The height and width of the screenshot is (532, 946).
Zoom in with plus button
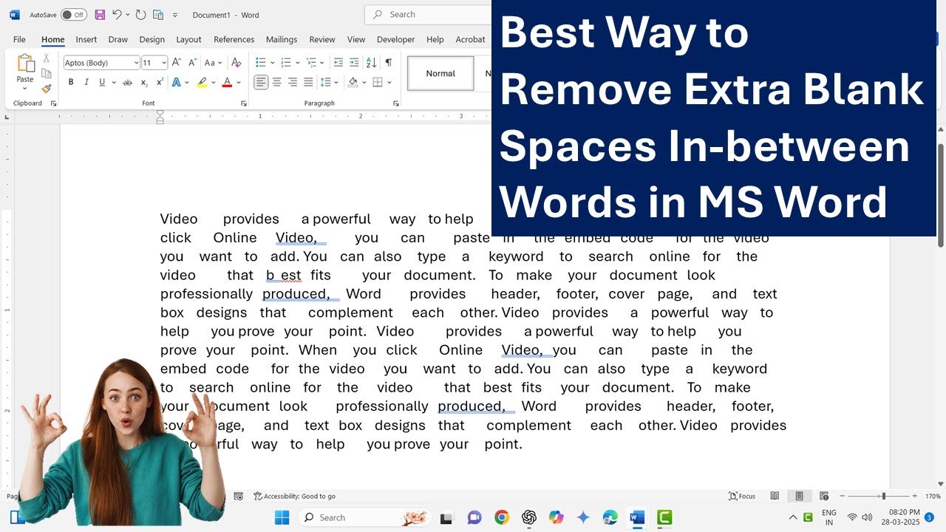(x=915, y=497)
